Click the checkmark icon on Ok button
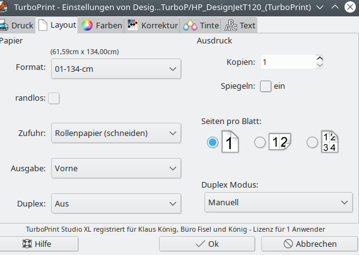Image resolution: width=359 pixels, height=255 pixels. pyautogui.click(x=201, y=244)
